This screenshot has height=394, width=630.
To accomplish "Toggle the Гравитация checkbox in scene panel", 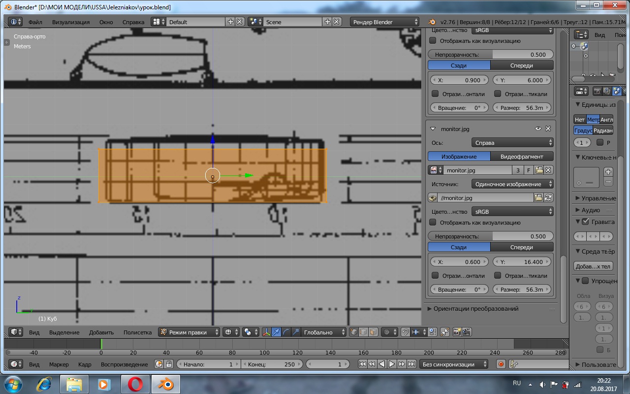I will click(585, 222).
